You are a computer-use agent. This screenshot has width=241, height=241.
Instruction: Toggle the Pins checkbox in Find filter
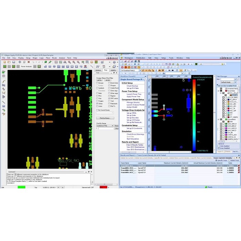(x=97, y=96)
